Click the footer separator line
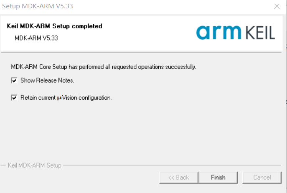Screen dimensions: 287x193 [167, 165]
